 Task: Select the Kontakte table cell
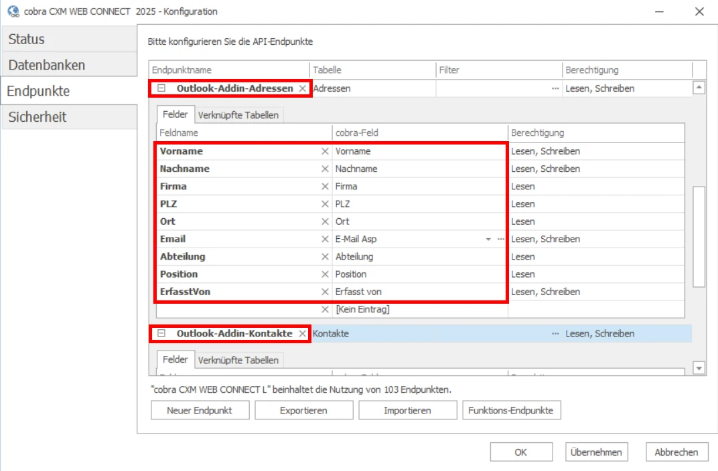pos(373,334)
